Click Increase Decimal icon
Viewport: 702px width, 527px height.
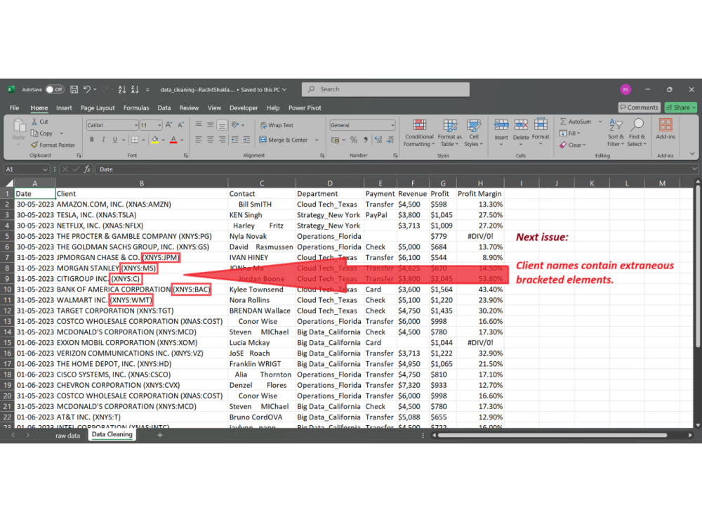click(378, 140)
